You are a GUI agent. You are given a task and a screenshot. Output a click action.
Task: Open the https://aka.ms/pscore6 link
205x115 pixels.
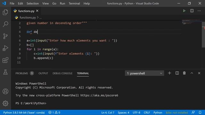[x=99, y=95]
